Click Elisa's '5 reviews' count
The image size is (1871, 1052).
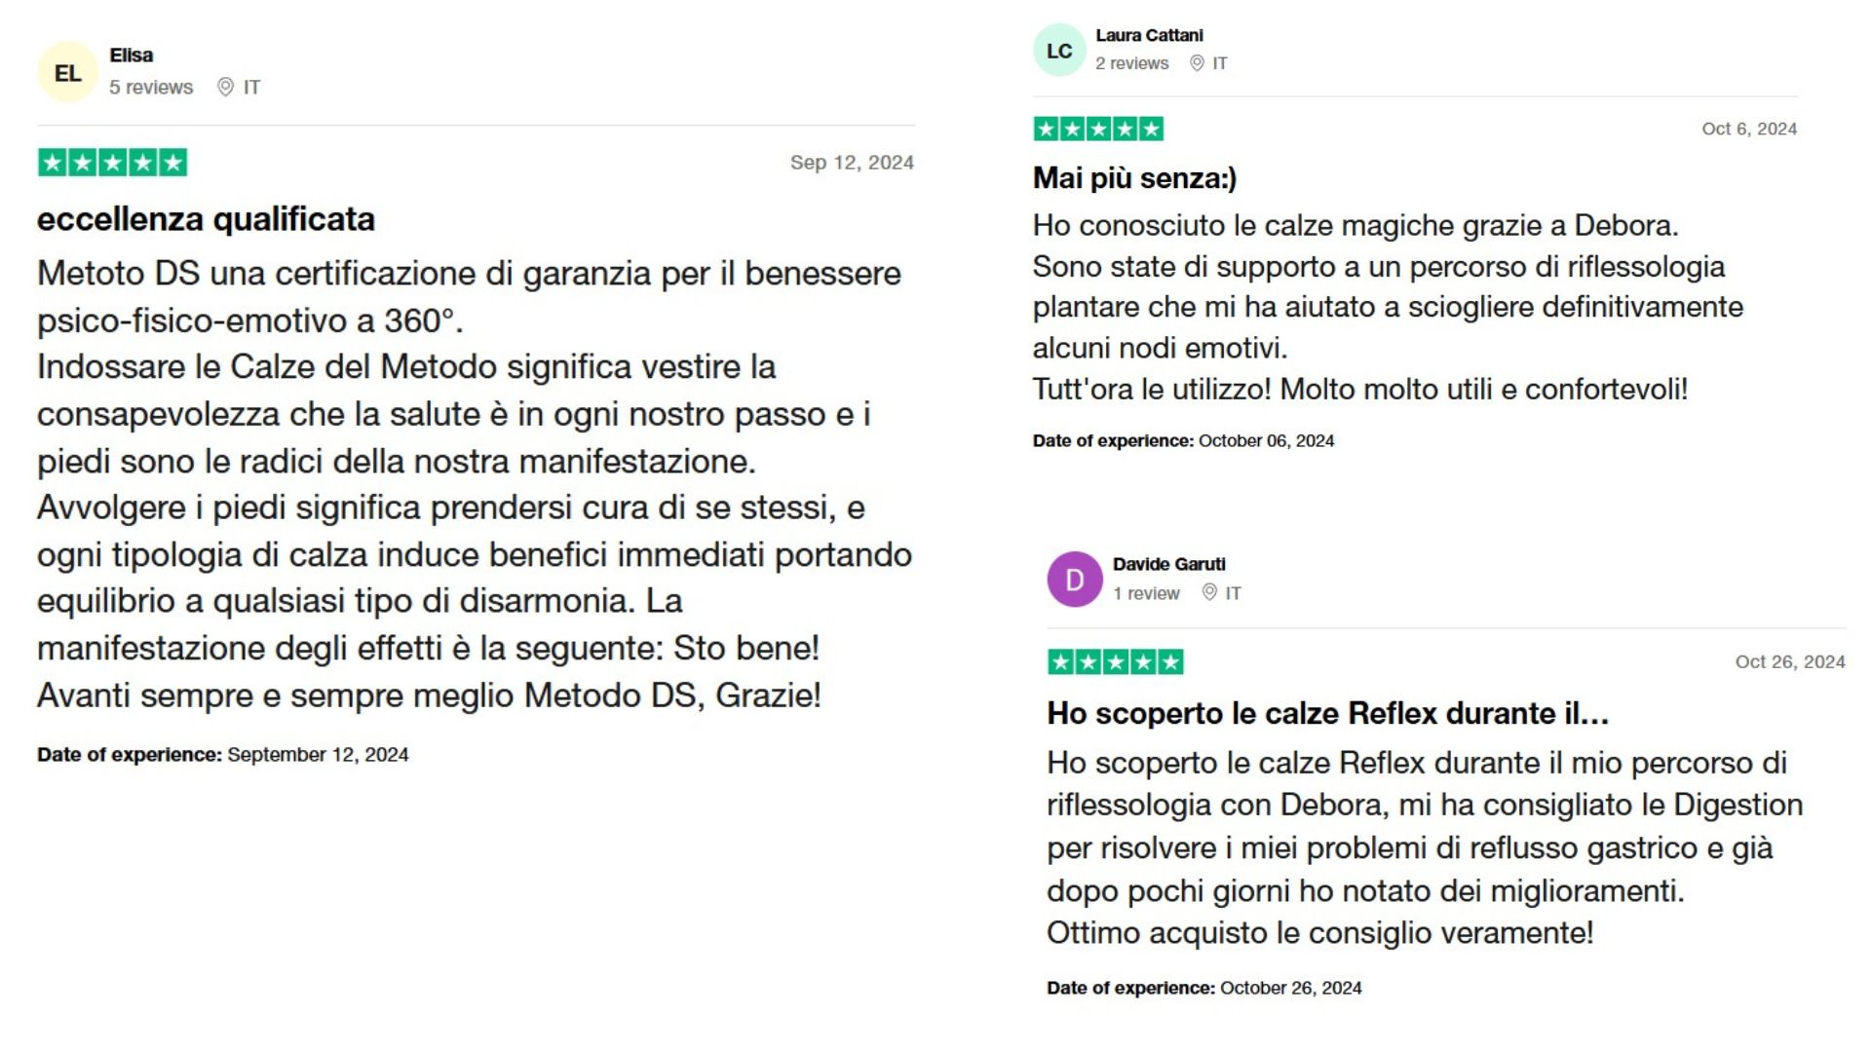(x=151, y=87)
